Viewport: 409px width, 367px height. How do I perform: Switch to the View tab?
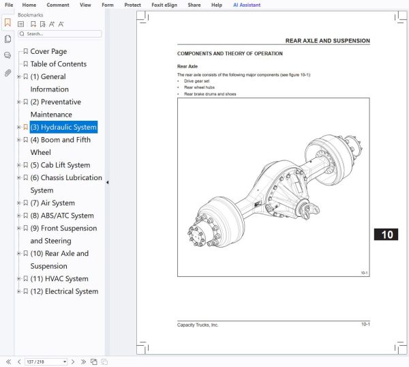[x=85, y=5]
